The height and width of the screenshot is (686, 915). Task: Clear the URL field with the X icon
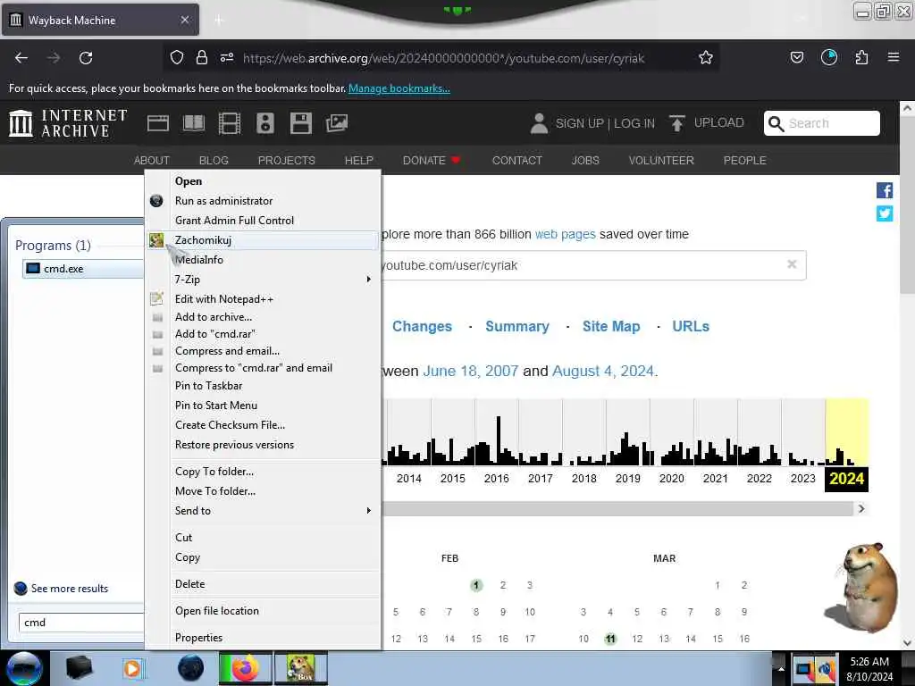pos(792,264)
